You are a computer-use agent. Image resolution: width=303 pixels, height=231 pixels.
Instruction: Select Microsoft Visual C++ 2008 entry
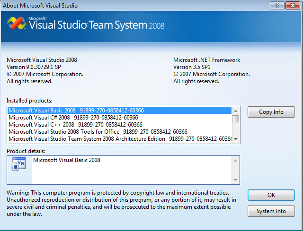tap(120, 125)
